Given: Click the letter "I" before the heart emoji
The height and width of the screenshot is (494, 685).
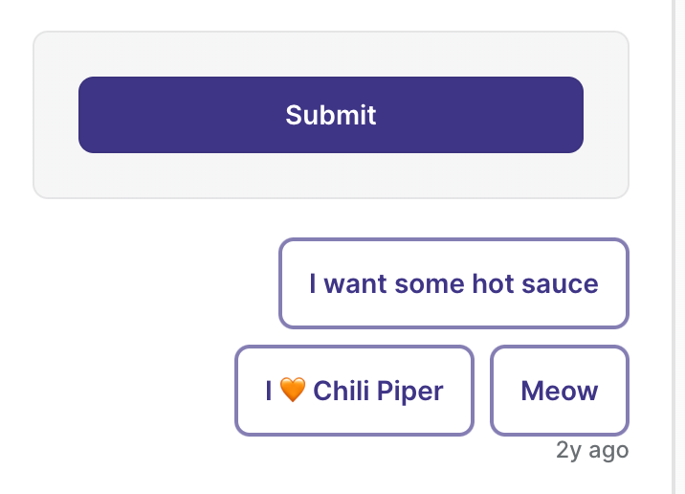Looking at the screenshot, I should point(269,391).
